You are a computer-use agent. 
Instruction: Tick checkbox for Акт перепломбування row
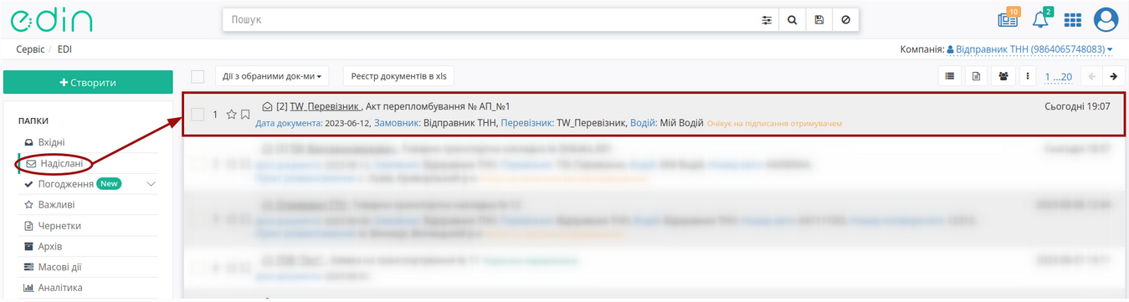click(x=198, y=115)
